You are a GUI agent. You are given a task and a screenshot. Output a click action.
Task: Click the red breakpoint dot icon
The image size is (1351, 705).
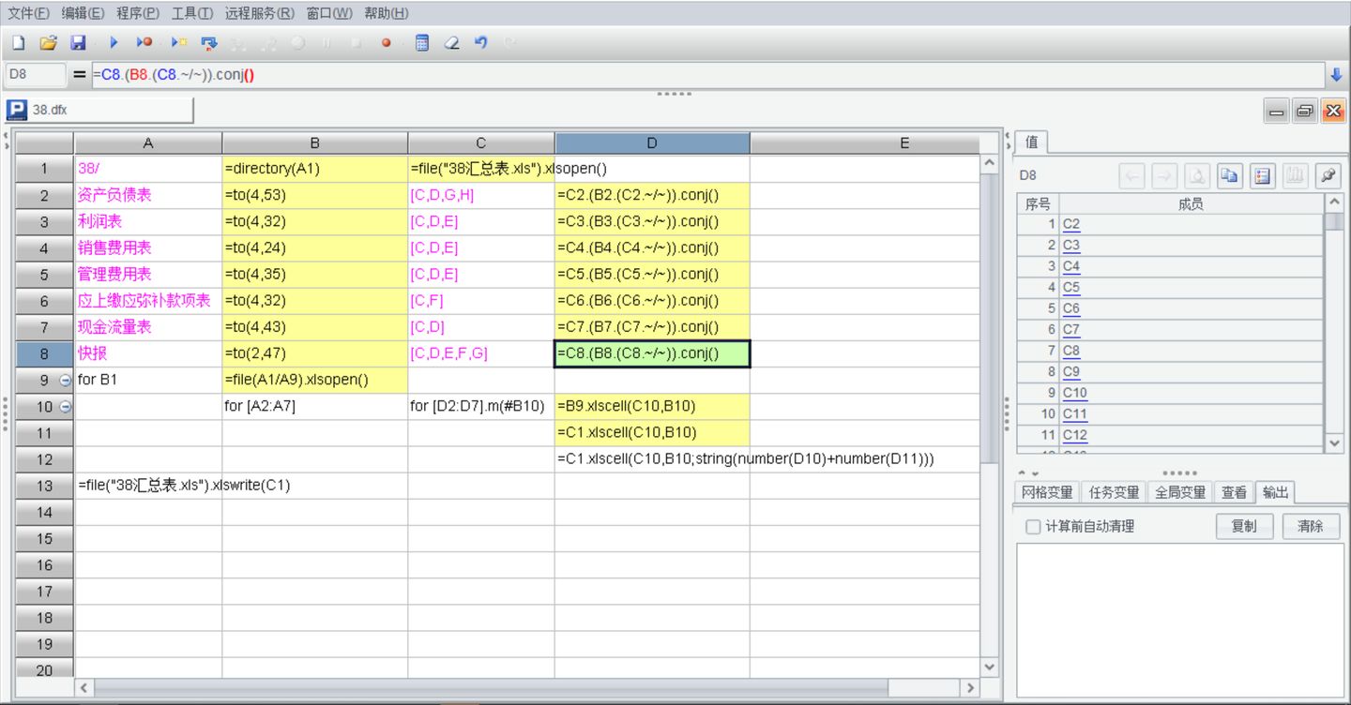click(x=386, y=43)
